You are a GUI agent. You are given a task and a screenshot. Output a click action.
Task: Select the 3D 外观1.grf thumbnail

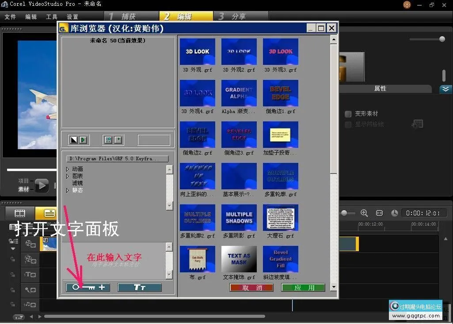coord(197,51)
